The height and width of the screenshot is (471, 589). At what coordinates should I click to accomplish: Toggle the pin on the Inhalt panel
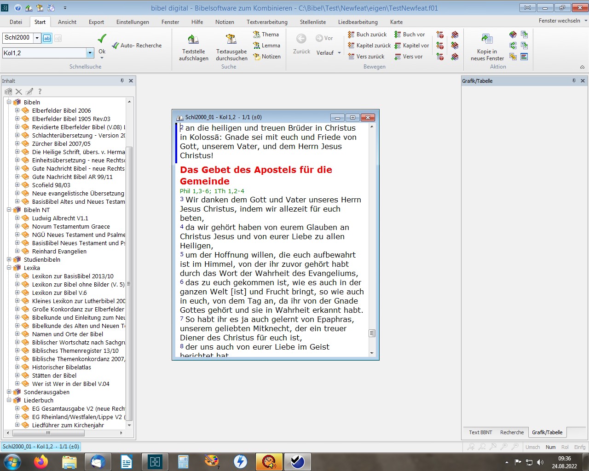(122, 81)
